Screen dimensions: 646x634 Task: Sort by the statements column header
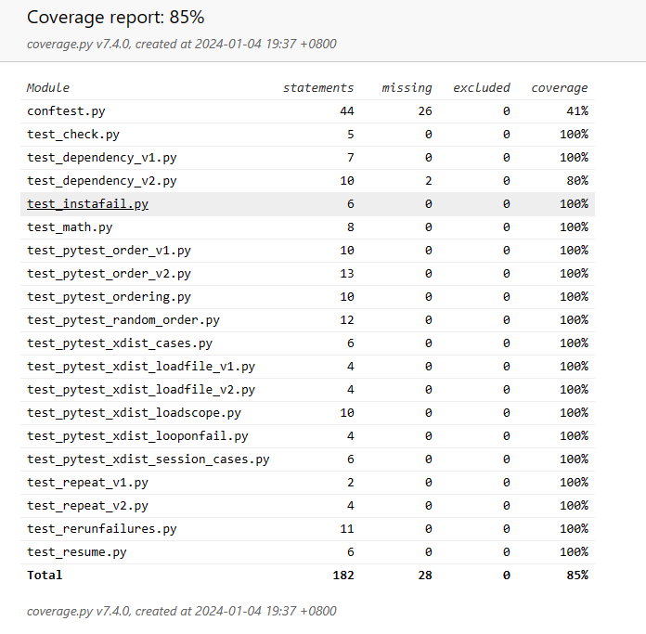[x=318, y=87]
